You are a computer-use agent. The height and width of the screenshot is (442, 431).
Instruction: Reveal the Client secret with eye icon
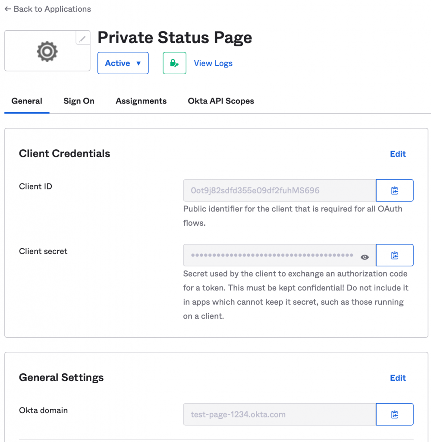tap(365, 256)
